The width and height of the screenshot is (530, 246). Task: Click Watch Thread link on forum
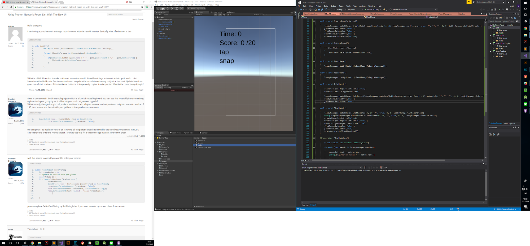[138, 19]
